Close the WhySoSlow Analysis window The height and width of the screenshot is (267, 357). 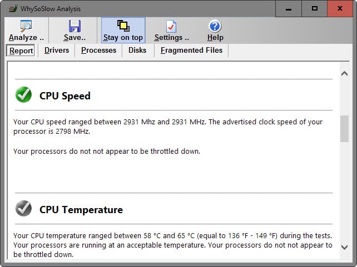pos(340,9)
